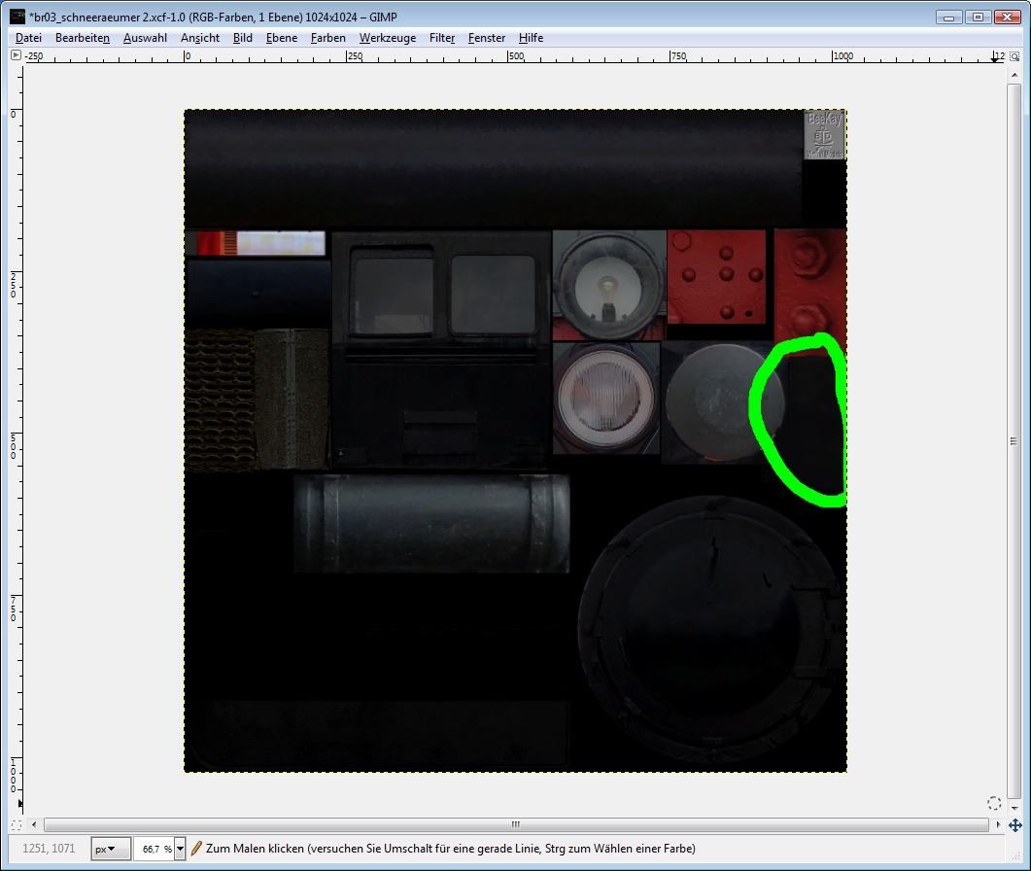Click the cylindrical tank texture
Image resolution: width=1031 pixels, height=871 pixels.
(431, 524)
